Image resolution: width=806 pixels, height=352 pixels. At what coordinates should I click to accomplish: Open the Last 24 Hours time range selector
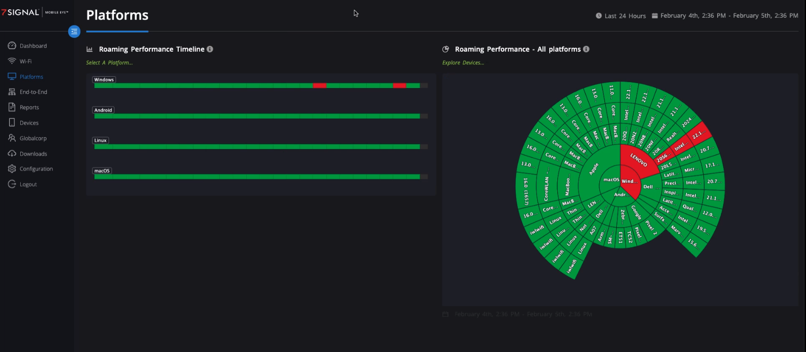coord(620,16)
